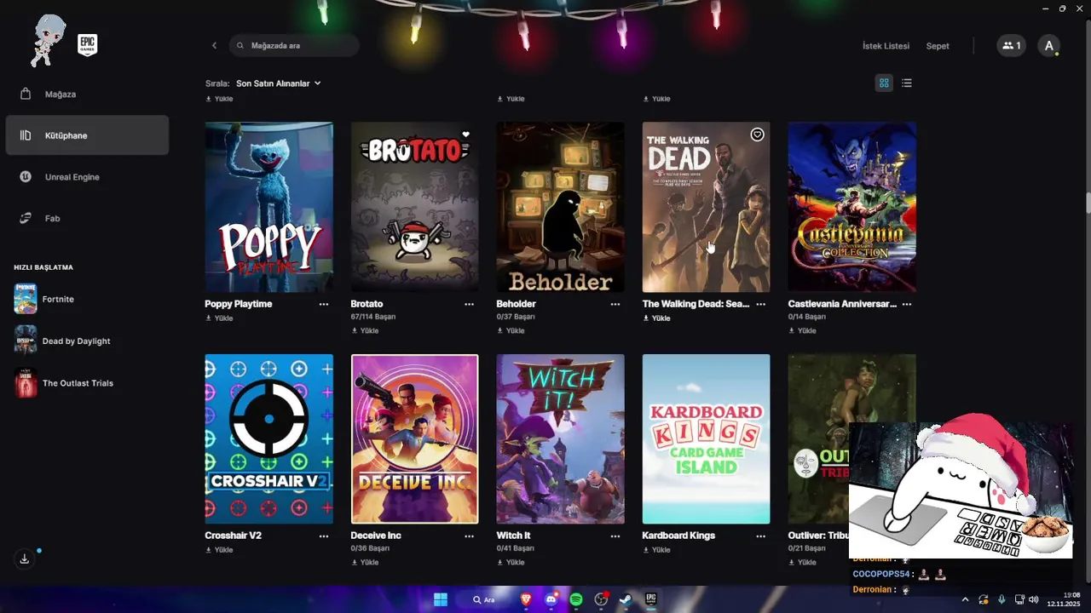The image size is (1091, 613).
Task: Open the taskbar Ara search
Action: 484,599
